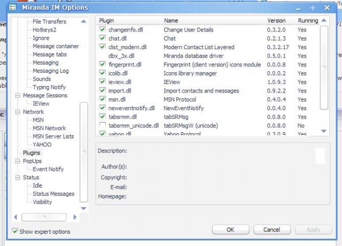Open Status Messages options
The width and height of the screenshot is (342, 246).
(x=53, y=194)
